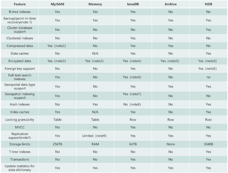Select Memory's Limited (note9) replication cell
228x173 pixels.
[x=95, y=136]
